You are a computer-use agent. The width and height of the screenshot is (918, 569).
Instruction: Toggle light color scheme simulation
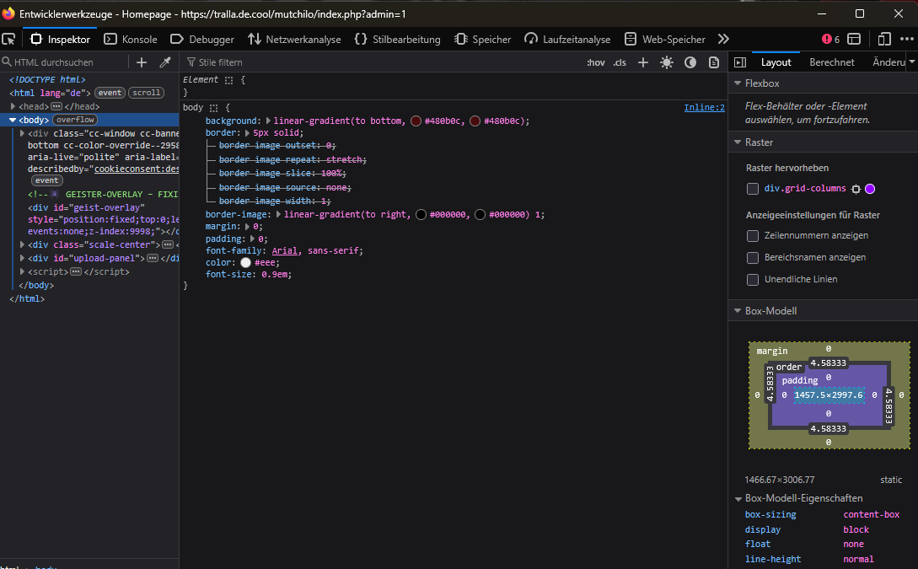tap(667, 62)
